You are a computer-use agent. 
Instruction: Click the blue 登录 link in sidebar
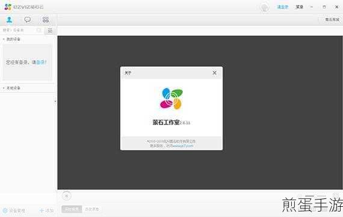tap(41, 63)
